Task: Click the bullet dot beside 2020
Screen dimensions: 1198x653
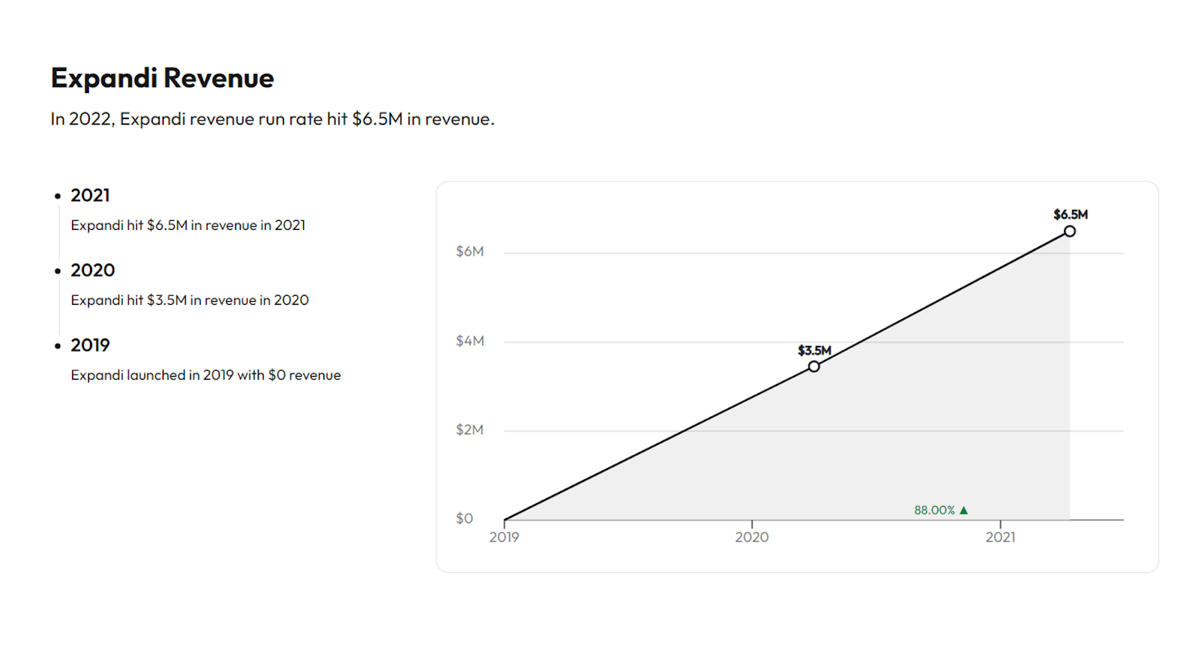Action: [58, 271]
